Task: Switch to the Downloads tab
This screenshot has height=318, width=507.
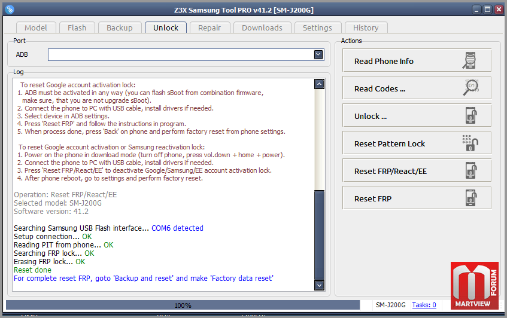Action: pos(262,27)
